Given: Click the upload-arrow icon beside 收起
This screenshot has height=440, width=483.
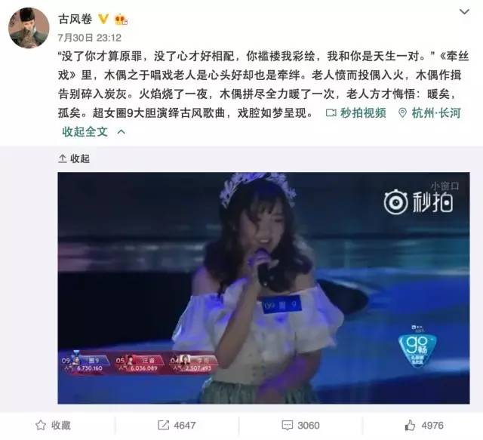Looking at the screenshot, I should click(x=63, y=158).
